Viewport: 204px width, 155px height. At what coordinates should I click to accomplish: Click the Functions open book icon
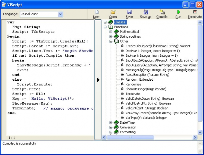click(x=111, y=27)
